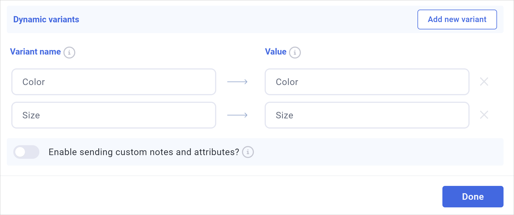Screen dimensions: 514x215
Task: Click the Dynamic variants heading
Action: 46,19
